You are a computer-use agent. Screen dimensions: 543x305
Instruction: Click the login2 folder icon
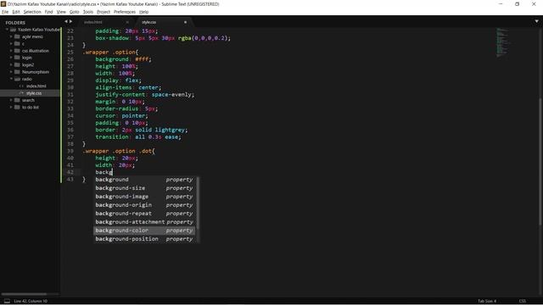coord(17,65)
